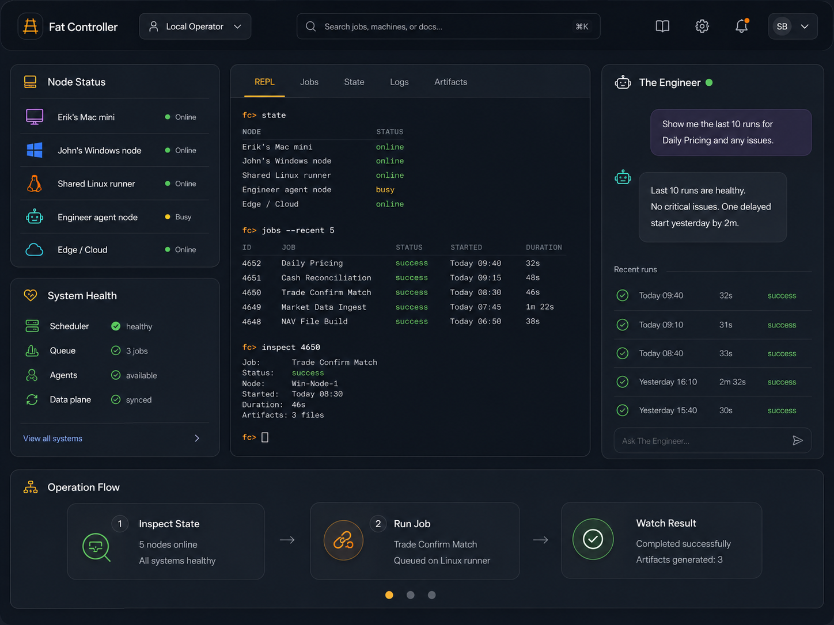Click the ⌘K shortcut badge
The height and width of the screenshot is (625, 834).
point(582,26)
